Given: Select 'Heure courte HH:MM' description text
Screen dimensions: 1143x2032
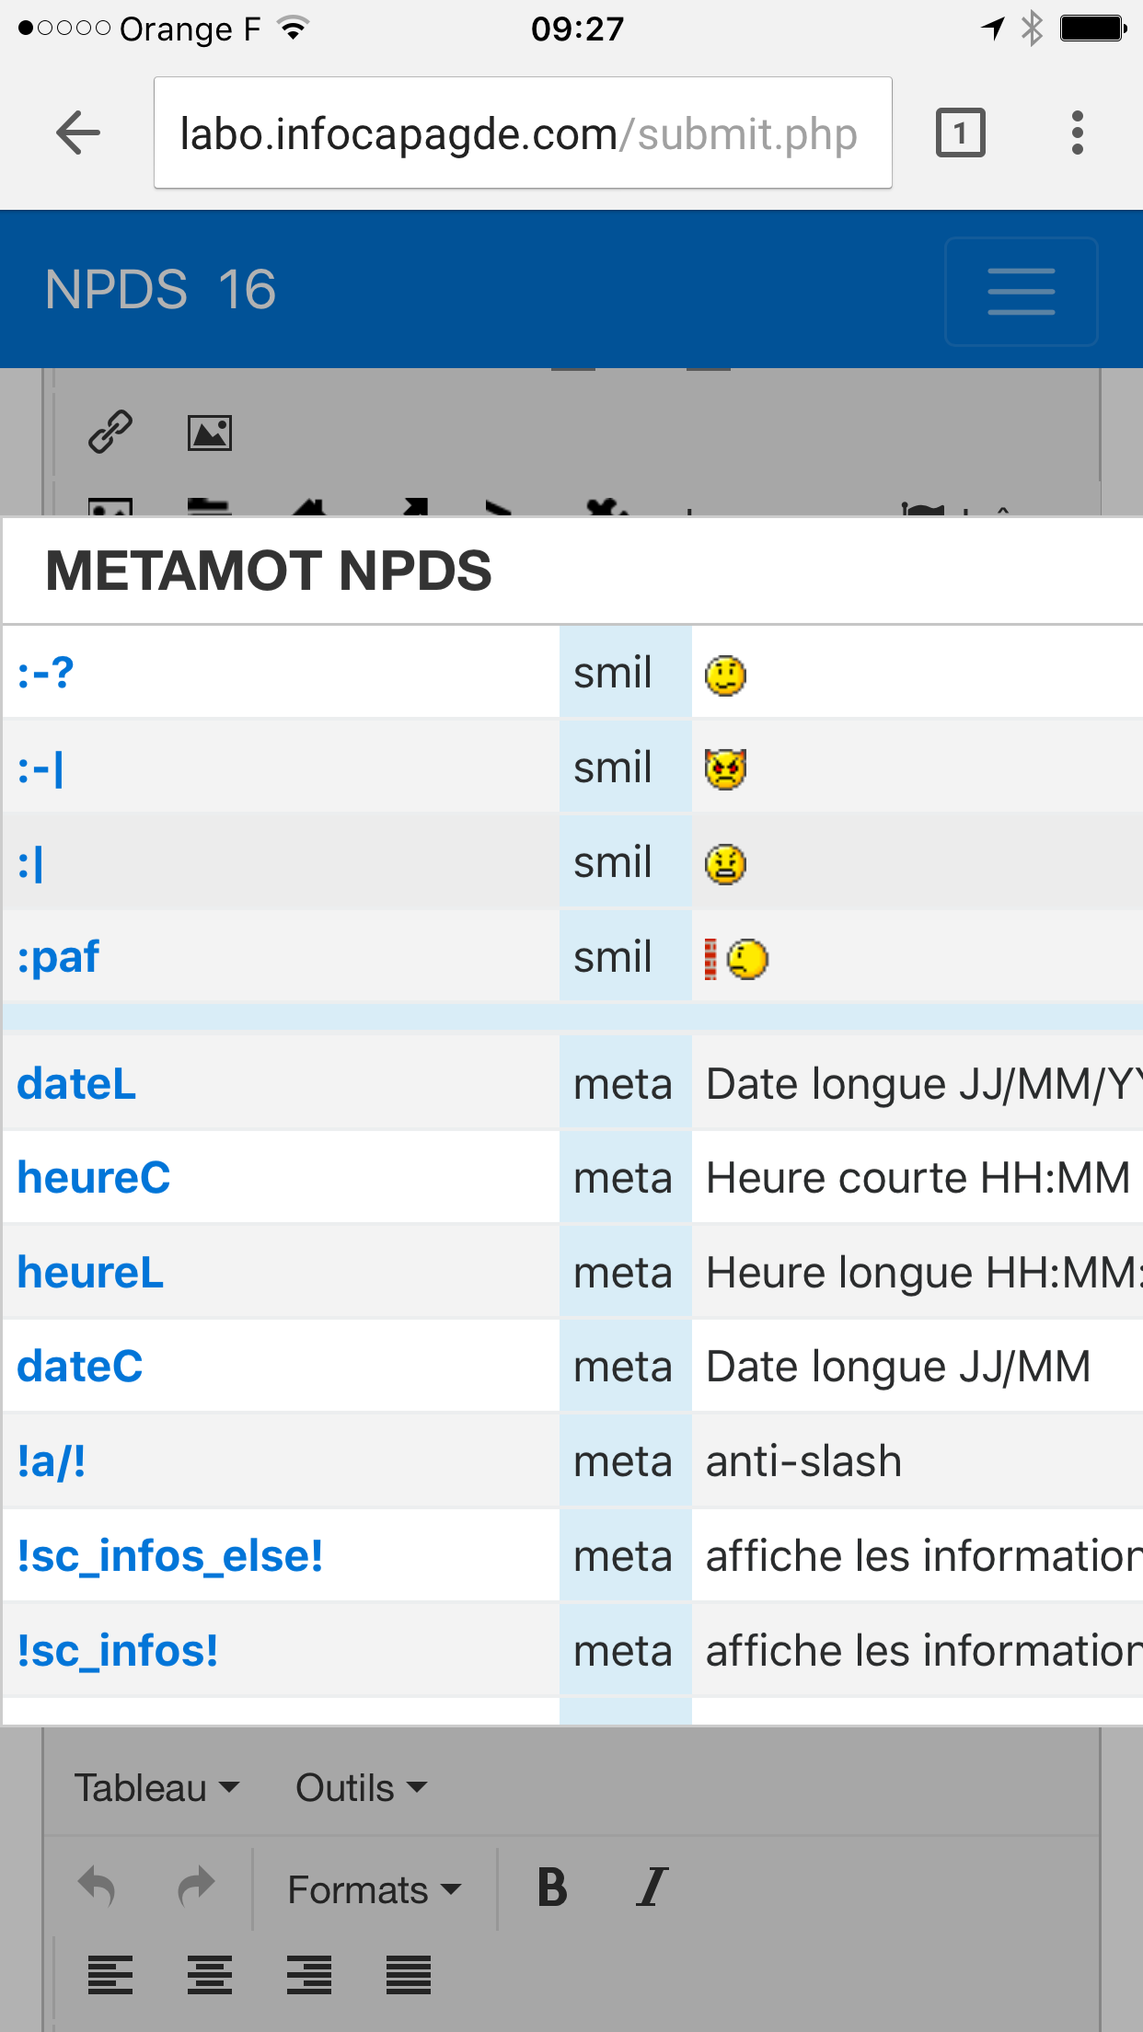Looking at the screenshot, I should point(918,1178).
